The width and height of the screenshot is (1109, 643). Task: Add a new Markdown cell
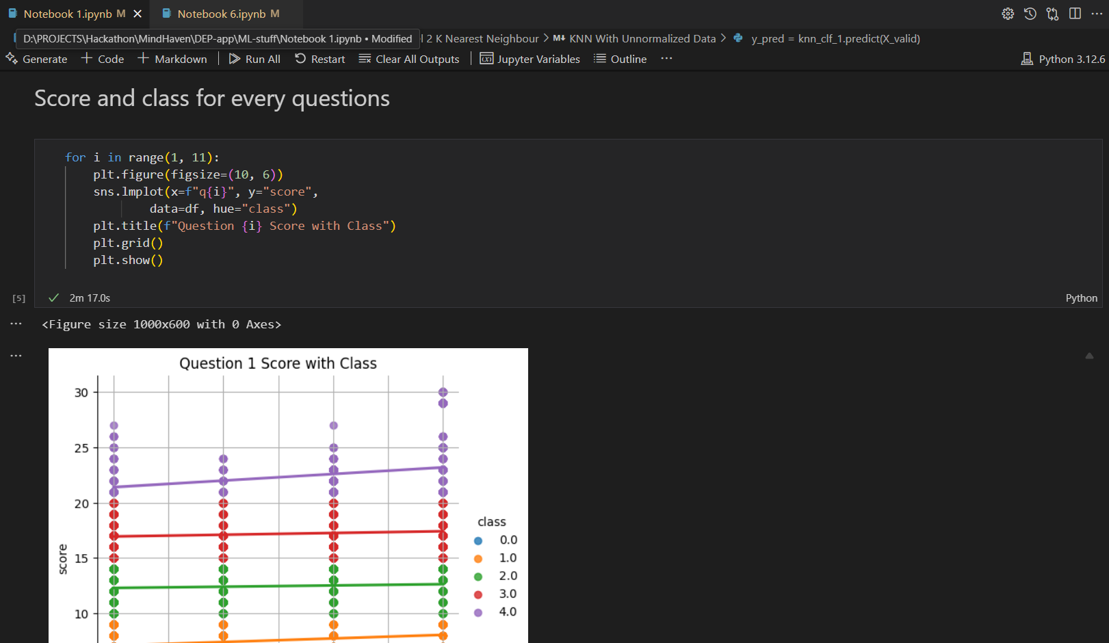[172, 59]
